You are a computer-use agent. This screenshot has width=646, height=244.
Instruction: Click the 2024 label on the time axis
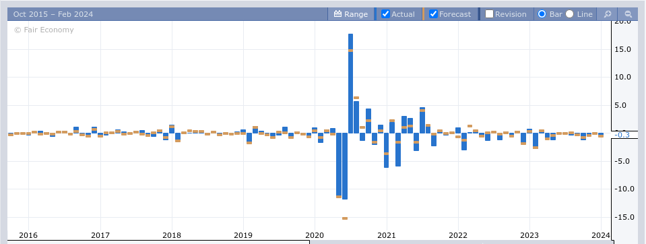[x=601, y=235]
